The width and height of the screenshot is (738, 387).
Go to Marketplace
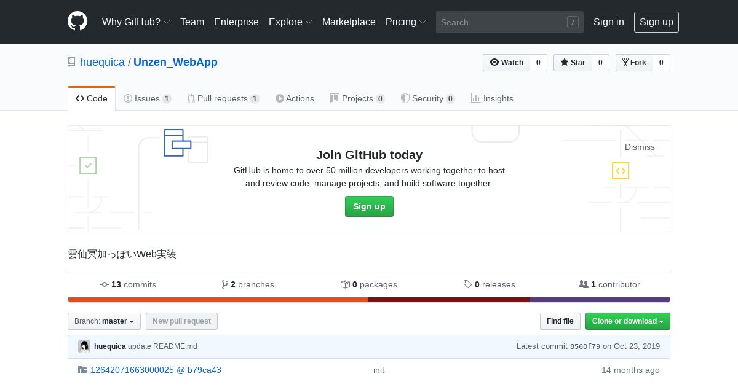[349, 21]
